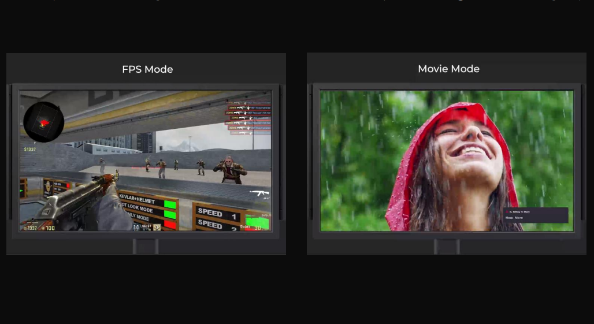Click the 'Mode : Movie' text in popup
The width and height of the screenshot is (594, 324).
click(514, 218)
